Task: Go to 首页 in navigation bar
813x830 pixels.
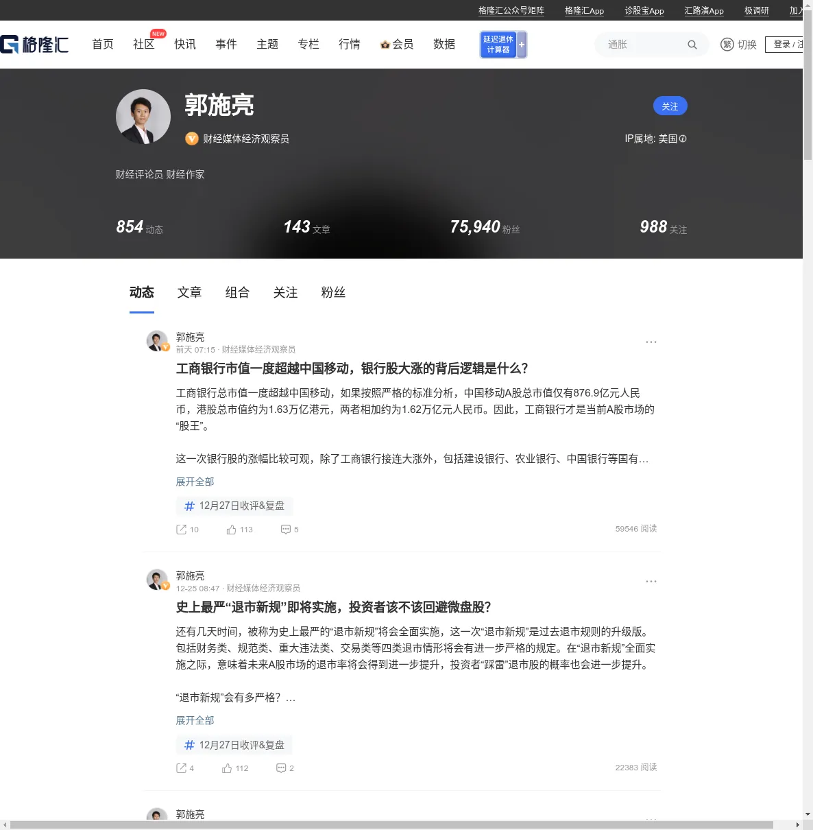Action: pyautogui.click(x=103, y=45)
